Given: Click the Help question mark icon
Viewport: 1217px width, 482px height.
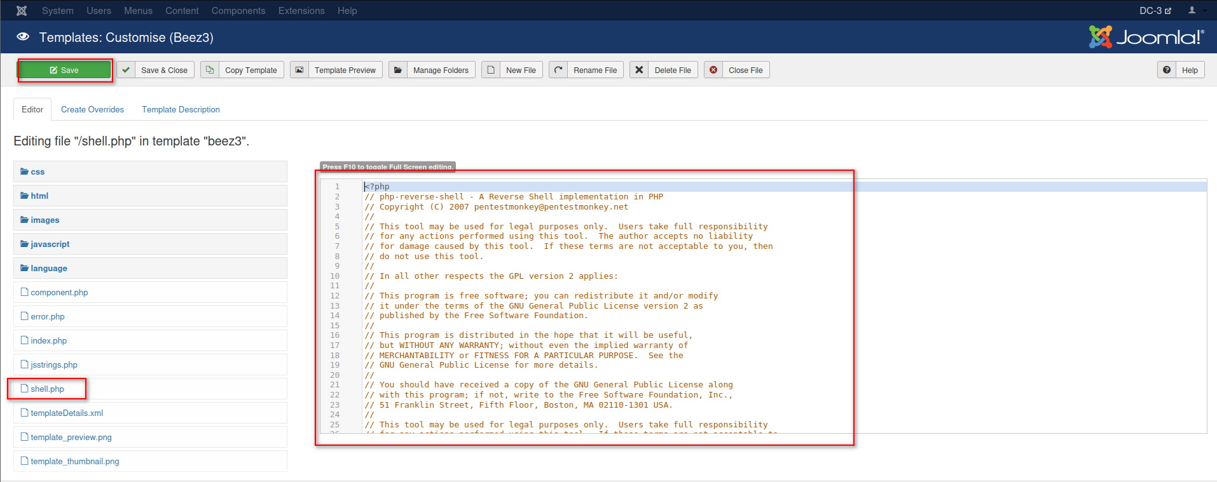Looking at the screenshot, I should (x=1167, y=70).
